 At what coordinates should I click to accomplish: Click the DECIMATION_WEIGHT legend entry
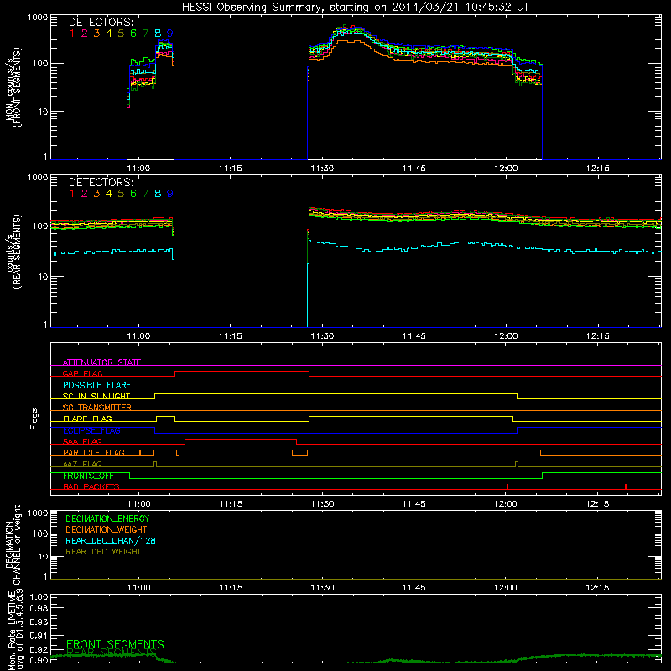(x=107, y=530)
